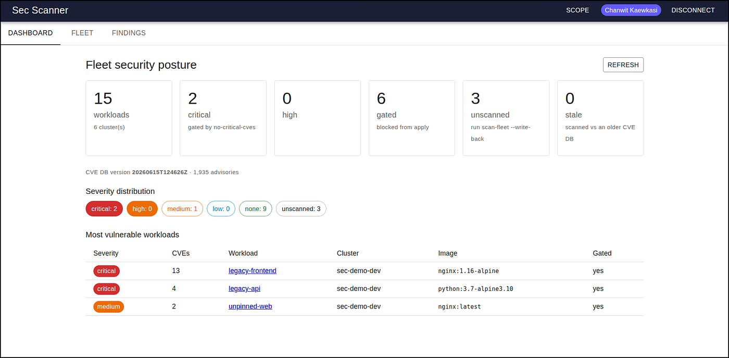Click CVE count 13 for legacy-frontend
This screenshot has width=729, height=358.
click(x=176, y=271)
